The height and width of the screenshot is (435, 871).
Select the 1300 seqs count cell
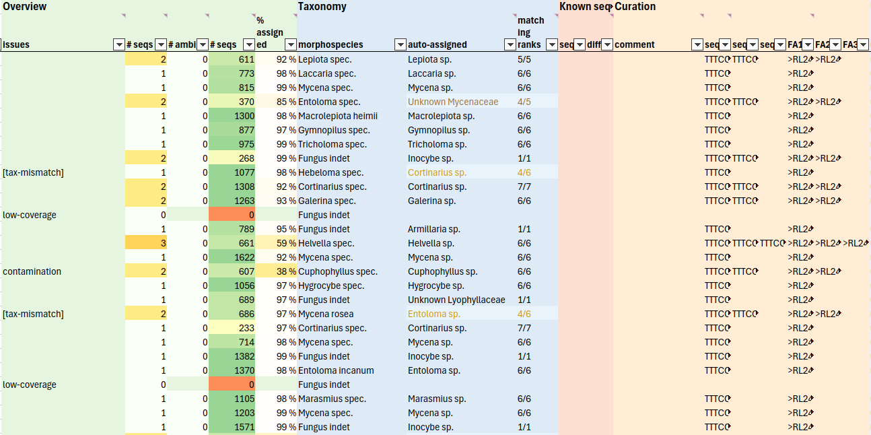tap(232, 116)
